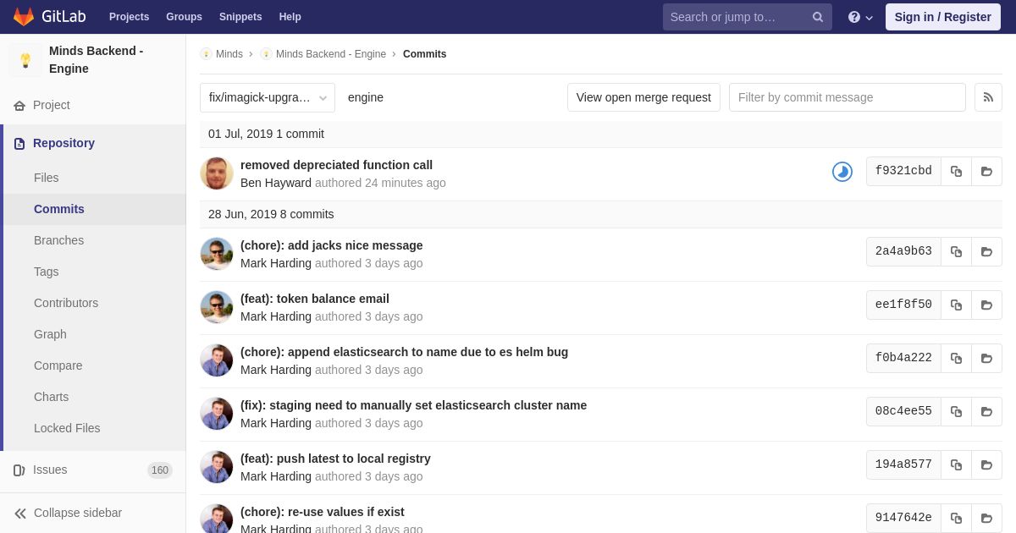The width and height of the screenshot is (1016, 533).
Task: Click the commits RSS feed icon
Action: pyautogui.click(x=988, y=97)
